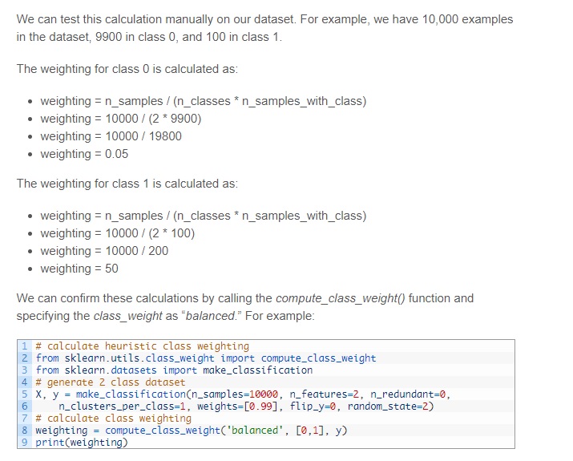This screenshot has width=573, height=461.
Task: Click 'n_redundant=0' on code line 5
Action: [x=408, y=394]
